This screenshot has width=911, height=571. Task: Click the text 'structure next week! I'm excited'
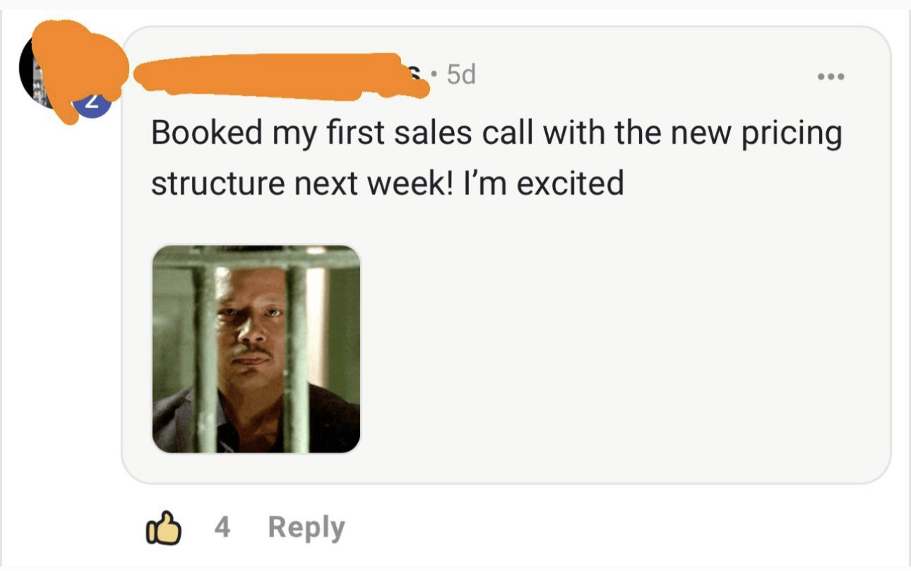[387, 184]
